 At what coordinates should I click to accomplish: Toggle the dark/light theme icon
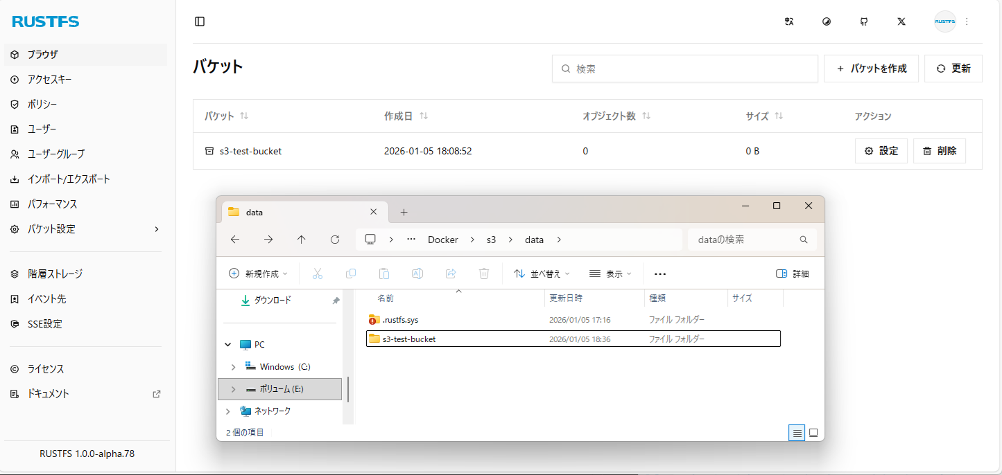click(826, 21)
